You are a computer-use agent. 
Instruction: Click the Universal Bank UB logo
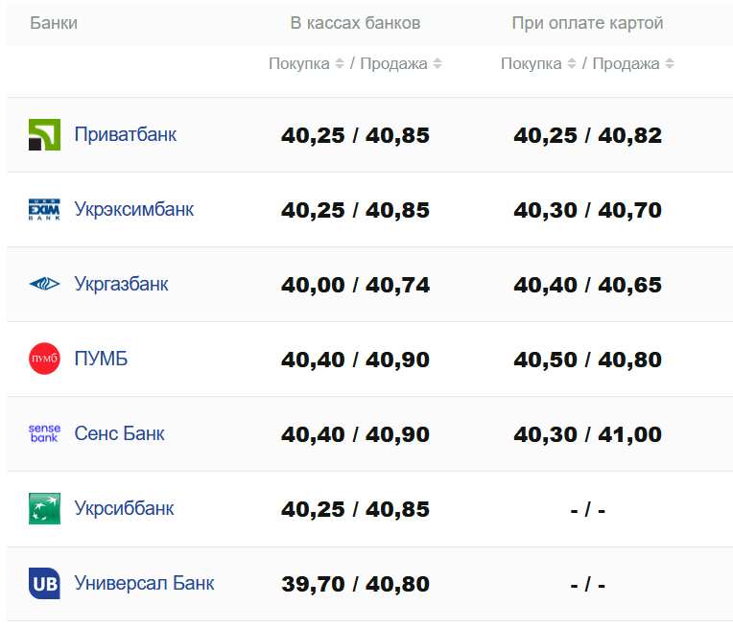pyautogui.click(x=44, y=583)
